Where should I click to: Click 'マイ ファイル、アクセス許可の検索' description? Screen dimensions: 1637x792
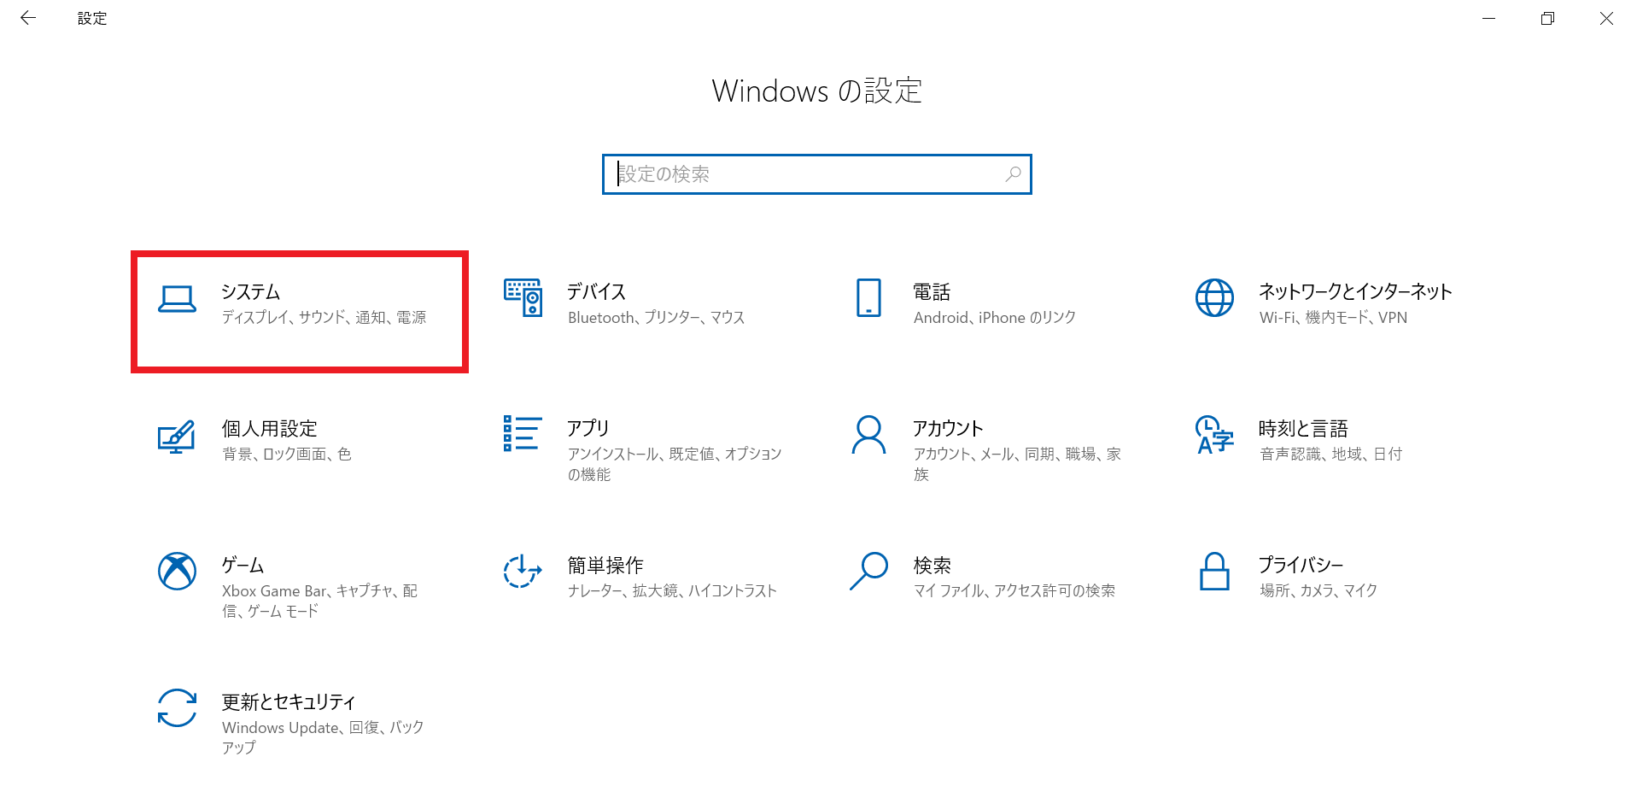pyautogui.click(x=1014, y=591)
